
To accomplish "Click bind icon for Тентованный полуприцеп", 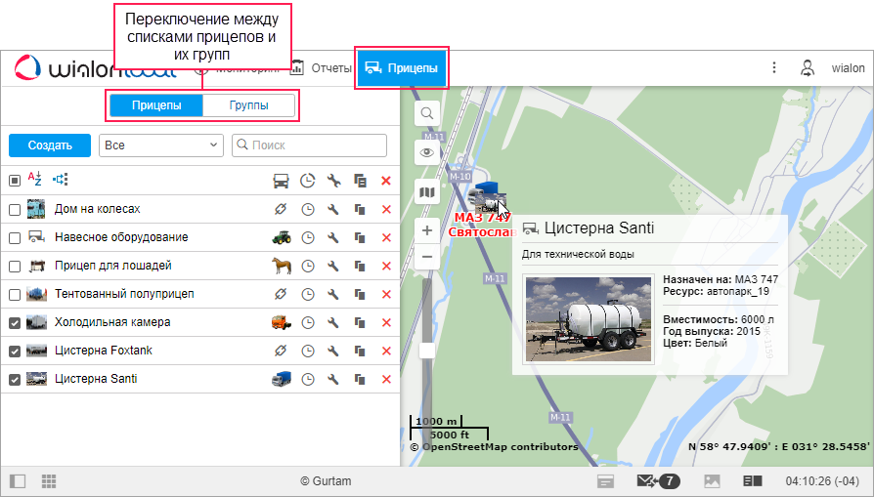I will coord(281,294).
